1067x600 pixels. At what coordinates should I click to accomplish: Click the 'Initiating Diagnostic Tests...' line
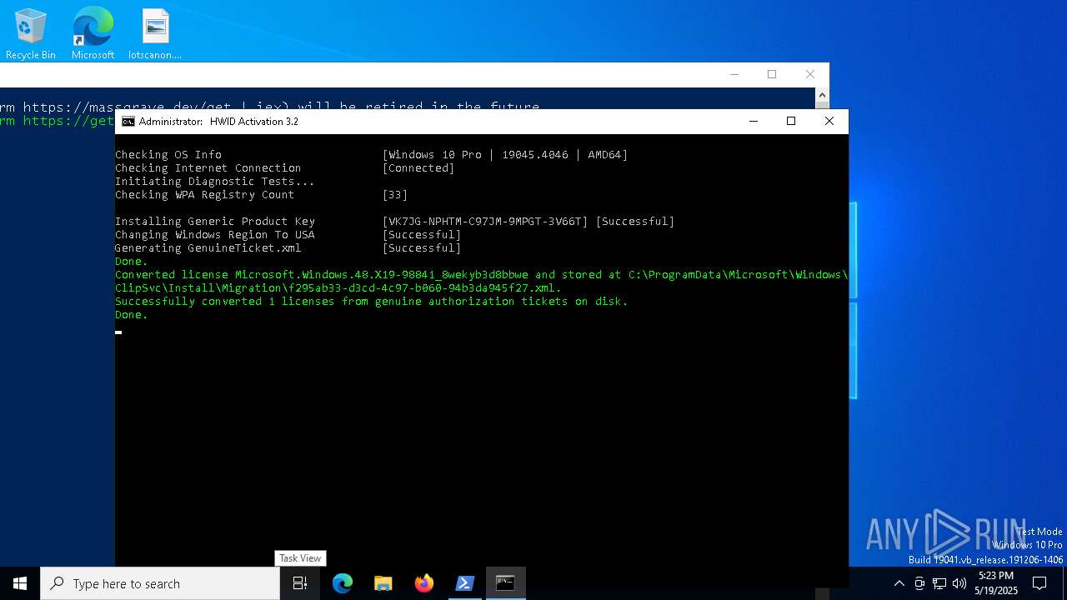[x=215, y=182]
